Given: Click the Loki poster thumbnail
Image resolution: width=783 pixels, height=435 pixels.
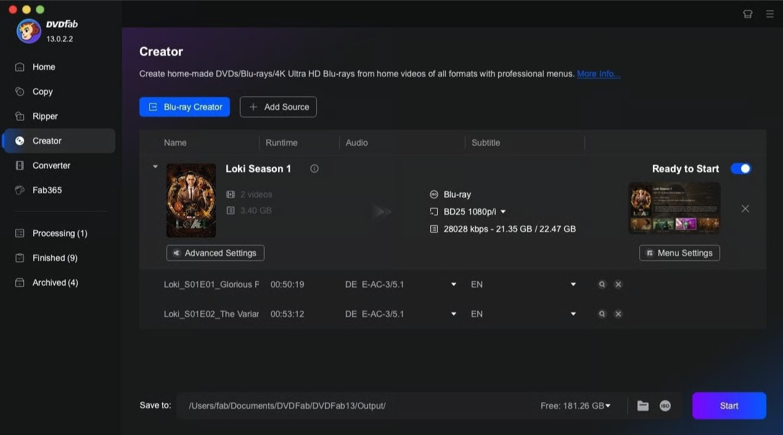Looking at the screenshot, I should coord(191,200).
